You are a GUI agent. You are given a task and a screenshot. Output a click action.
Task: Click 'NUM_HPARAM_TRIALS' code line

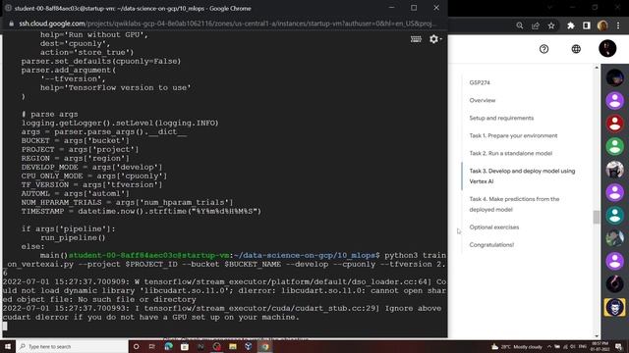pos(127,203)
